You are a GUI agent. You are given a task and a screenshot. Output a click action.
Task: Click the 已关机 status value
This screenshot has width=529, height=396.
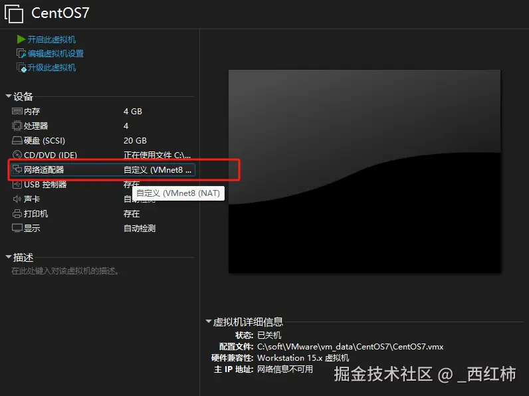point(269,336)
